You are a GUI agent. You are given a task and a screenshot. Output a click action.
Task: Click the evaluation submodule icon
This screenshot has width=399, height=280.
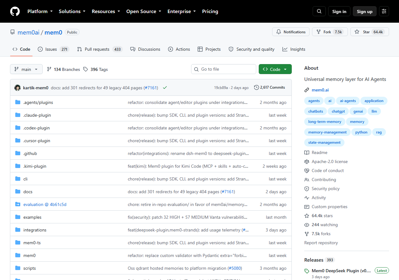[18, 204]
